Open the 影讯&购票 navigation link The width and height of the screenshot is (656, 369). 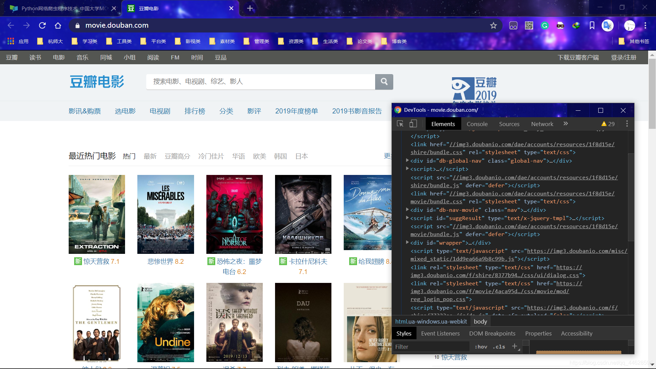tap(85, 111)
